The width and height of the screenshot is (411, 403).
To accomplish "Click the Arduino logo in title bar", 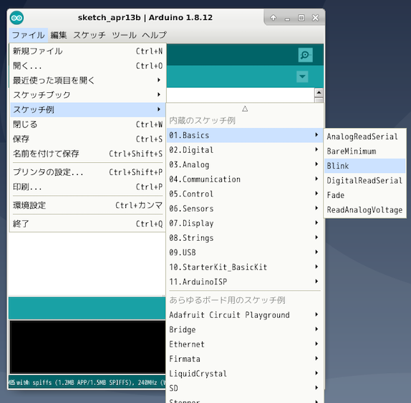I will tap(16, 18).
